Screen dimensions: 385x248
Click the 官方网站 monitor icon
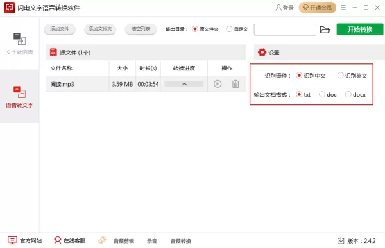pos(12,240)
